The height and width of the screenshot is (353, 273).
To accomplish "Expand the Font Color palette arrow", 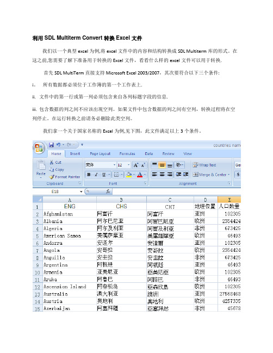I will (x=145, y=175).
